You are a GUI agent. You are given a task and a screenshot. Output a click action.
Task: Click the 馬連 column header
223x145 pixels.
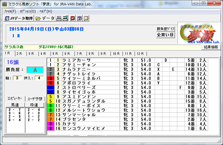coord(15,105)
